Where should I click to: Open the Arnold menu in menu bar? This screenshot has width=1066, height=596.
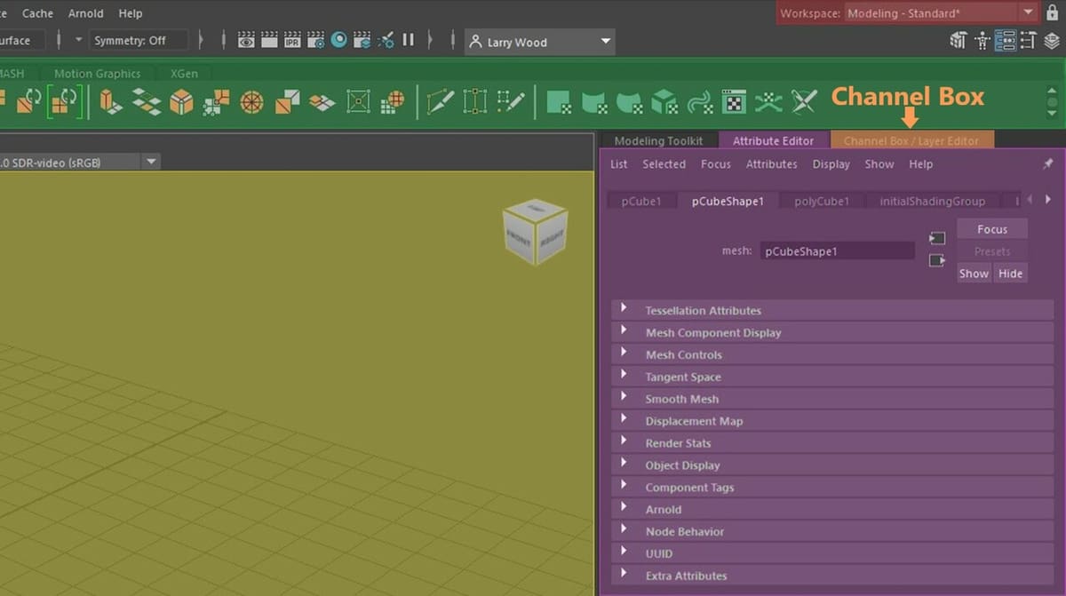[x=86, y=13]
